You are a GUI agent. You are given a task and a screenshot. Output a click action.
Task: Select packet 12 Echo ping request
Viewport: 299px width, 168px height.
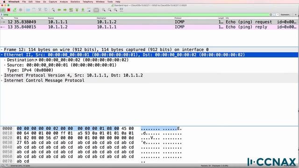(149, 22)
